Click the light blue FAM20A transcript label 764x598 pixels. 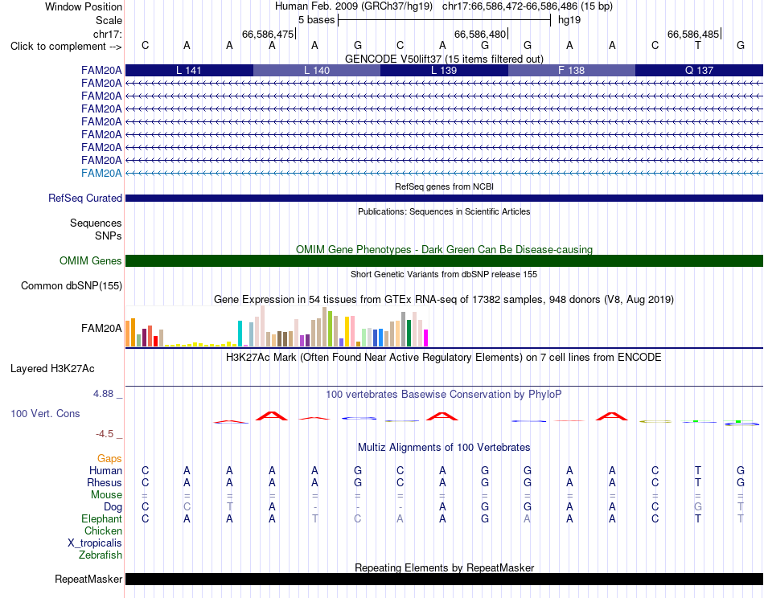[x=101, y=173]
